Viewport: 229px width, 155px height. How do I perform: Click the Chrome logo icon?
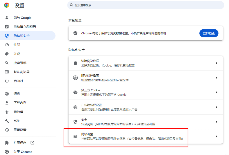pyautogui.click(x=7, y=5)
